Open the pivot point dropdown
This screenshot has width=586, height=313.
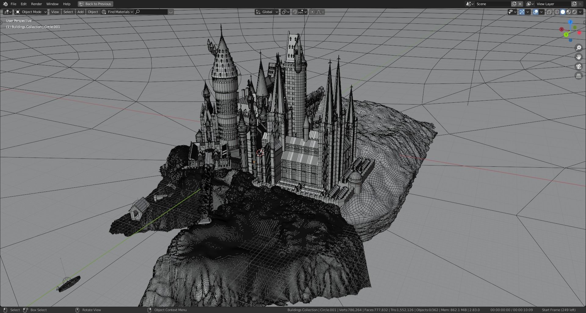click(285, 12)
